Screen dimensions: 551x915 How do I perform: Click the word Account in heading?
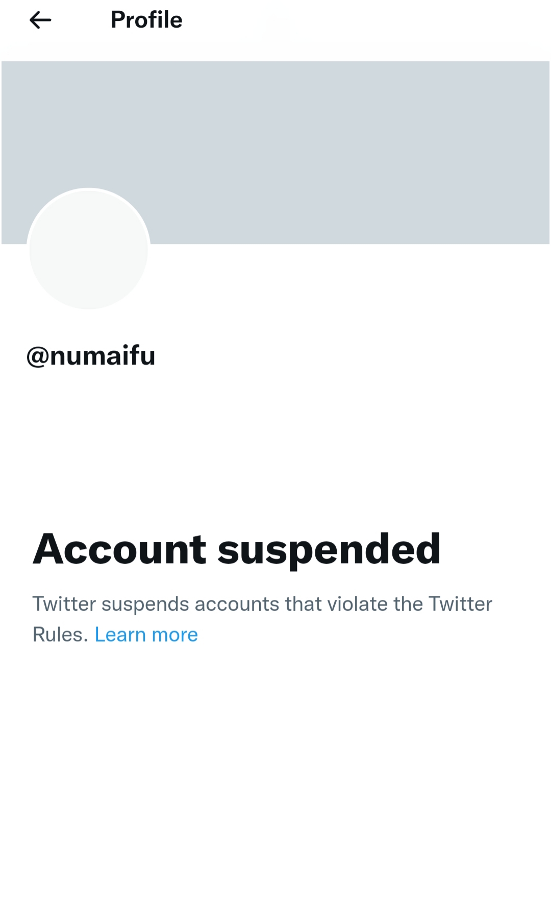click(x=119, y=549)
